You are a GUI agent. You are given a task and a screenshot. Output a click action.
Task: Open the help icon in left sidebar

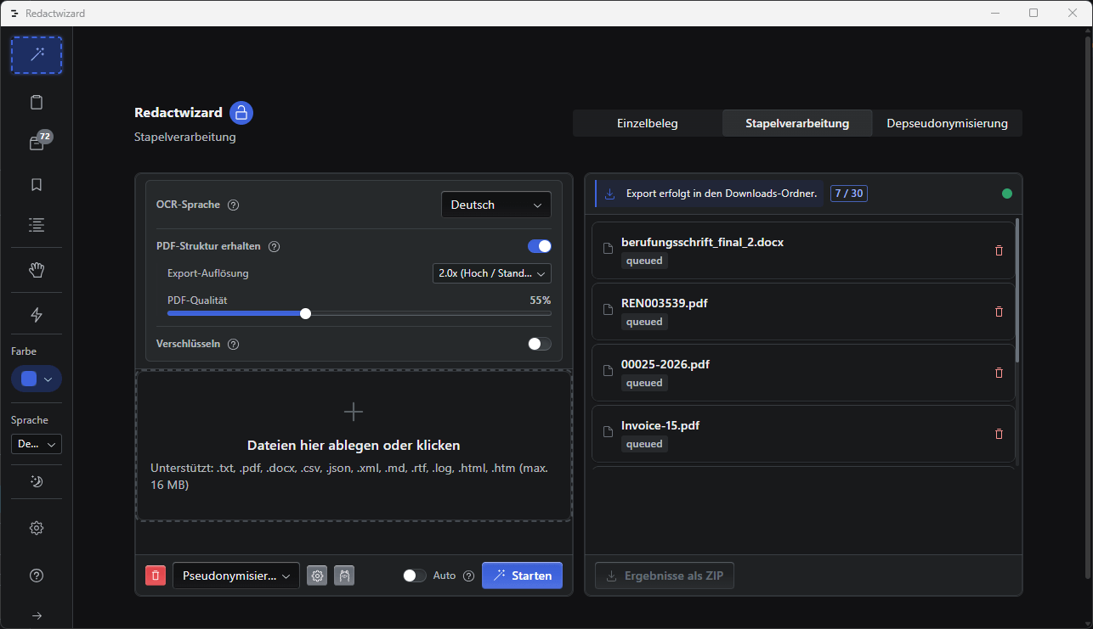(37, 576)
